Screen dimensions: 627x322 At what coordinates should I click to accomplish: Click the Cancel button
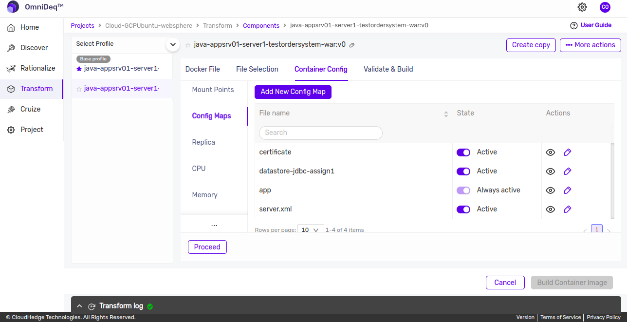pos(505,283)
